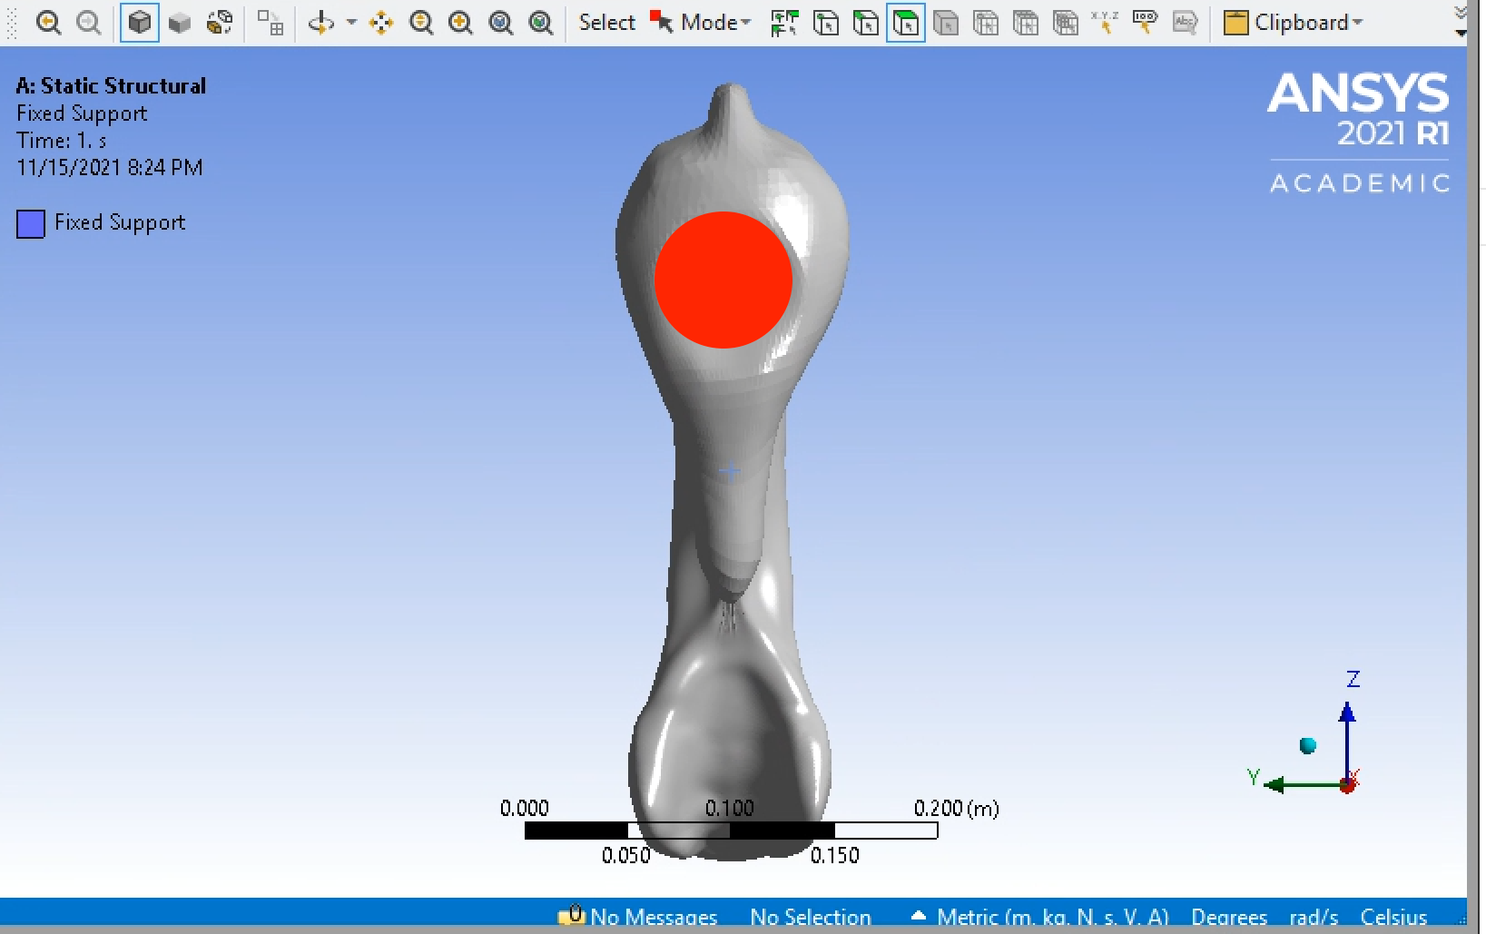Click the Element selection filter

(x=1066, y=23)
